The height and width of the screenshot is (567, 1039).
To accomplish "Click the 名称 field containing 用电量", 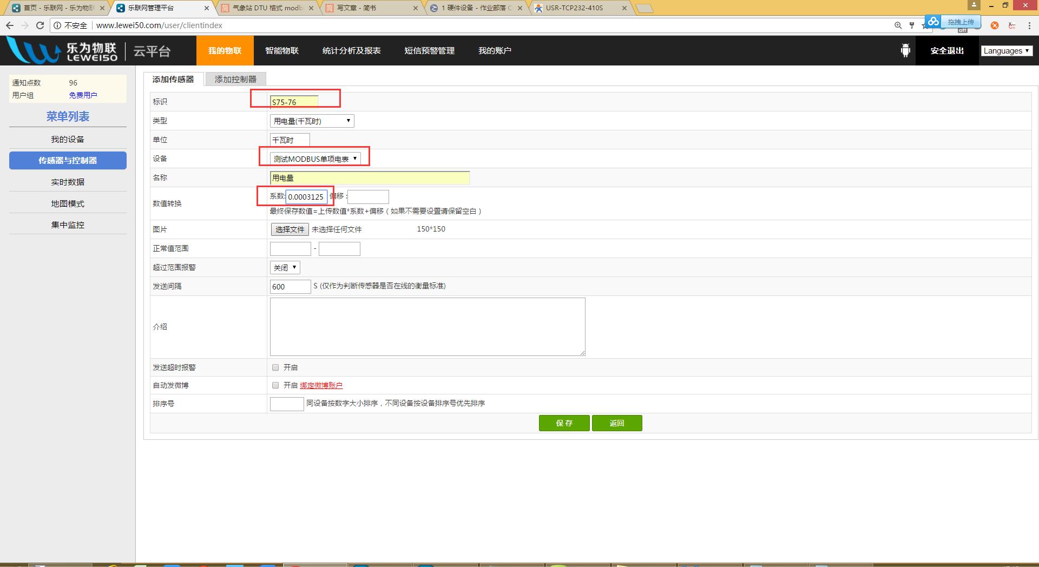I will (370, 177).
